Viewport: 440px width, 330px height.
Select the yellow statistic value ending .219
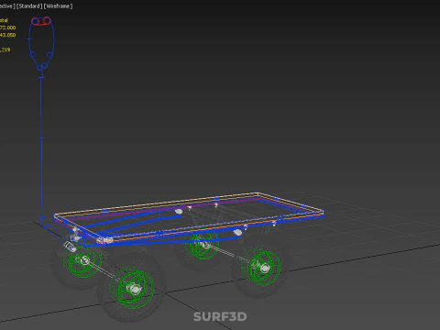click(x=5, y=49)
